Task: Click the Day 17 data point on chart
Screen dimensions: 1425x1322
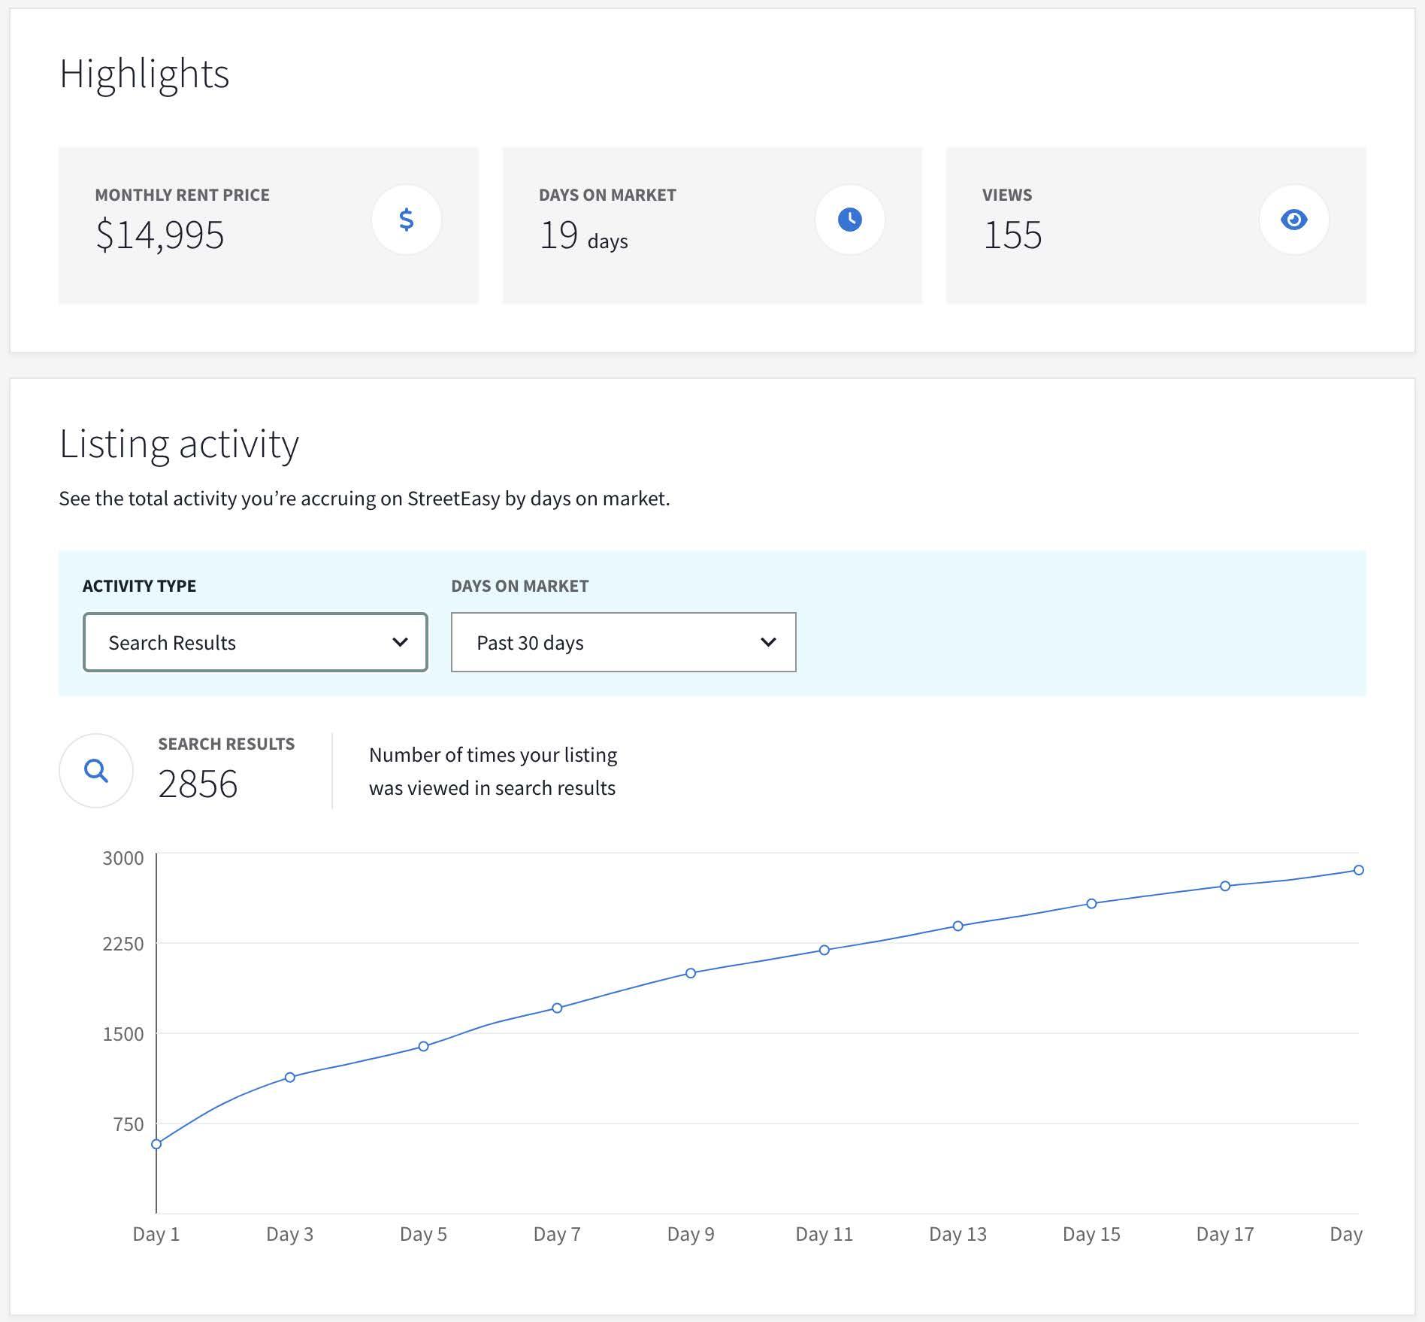Action: tap(1225, 887)
